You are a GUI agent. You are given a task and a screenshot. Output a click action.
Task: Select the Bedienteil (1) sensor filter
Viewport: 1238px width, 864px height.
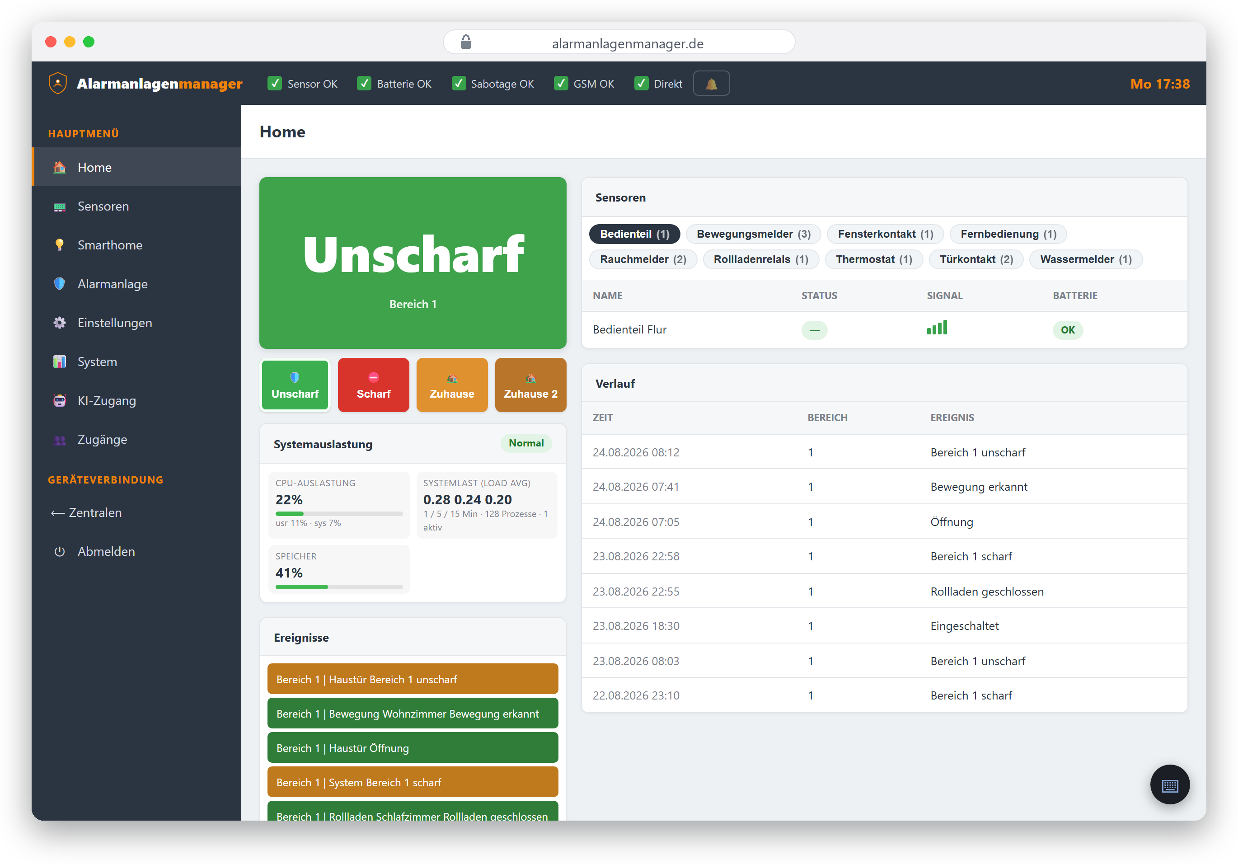click(x=635, y=234)
